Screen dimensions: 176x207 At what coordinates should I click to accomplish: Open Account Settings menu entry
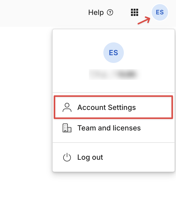(113, 107)
